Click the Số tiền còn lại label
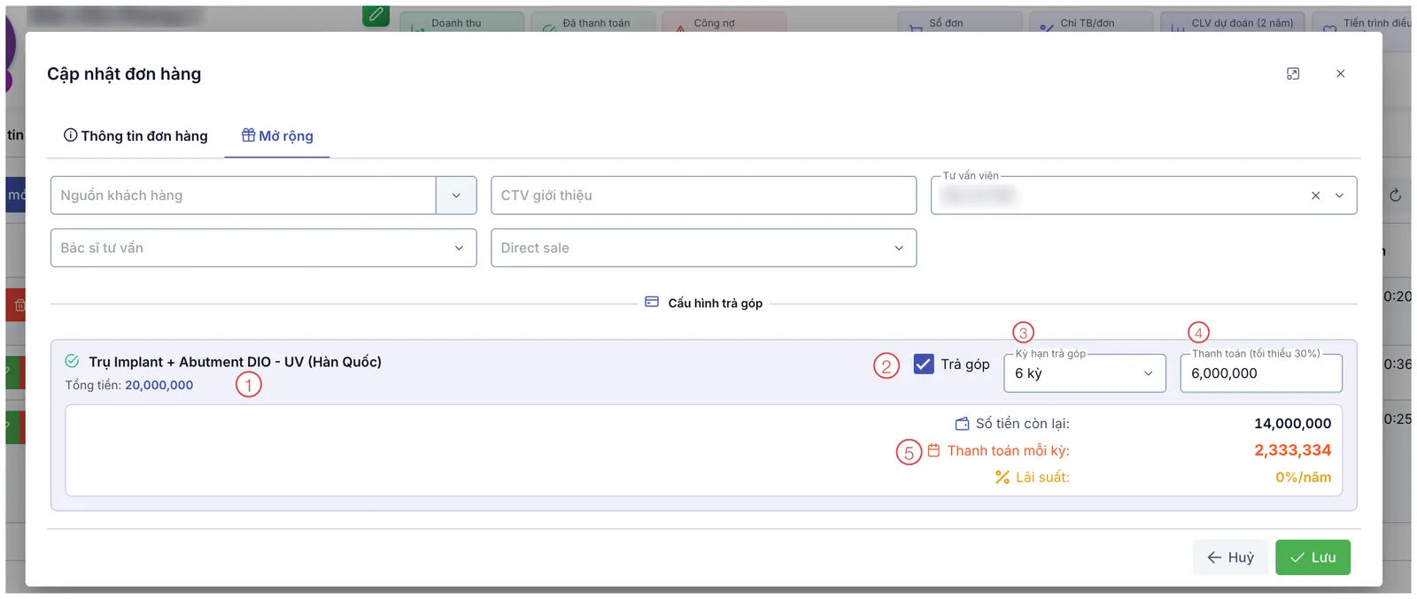1417x599 pixels. coord(1023,424)
